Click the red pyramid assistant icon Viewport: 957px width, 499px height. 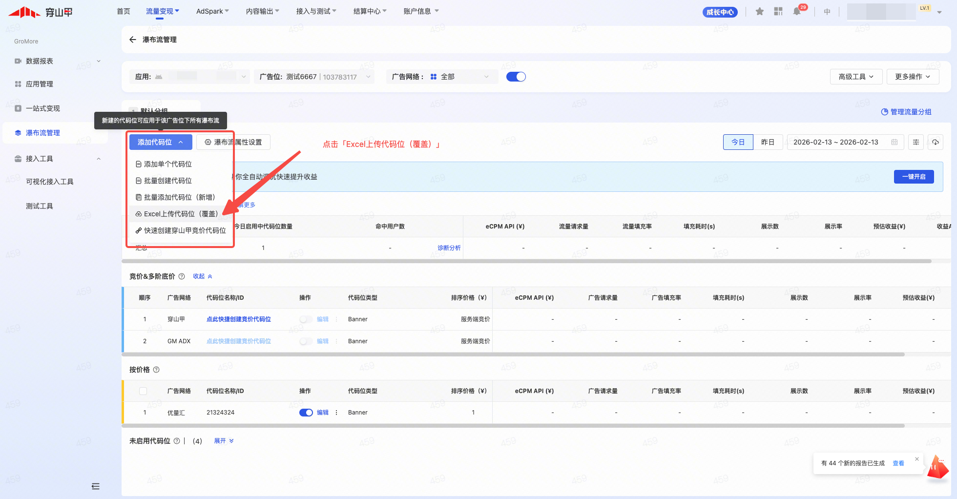[x=937, y=468]
